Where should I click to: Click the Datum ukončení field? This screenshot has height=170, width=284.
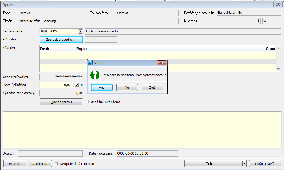[x=147, y=154]
